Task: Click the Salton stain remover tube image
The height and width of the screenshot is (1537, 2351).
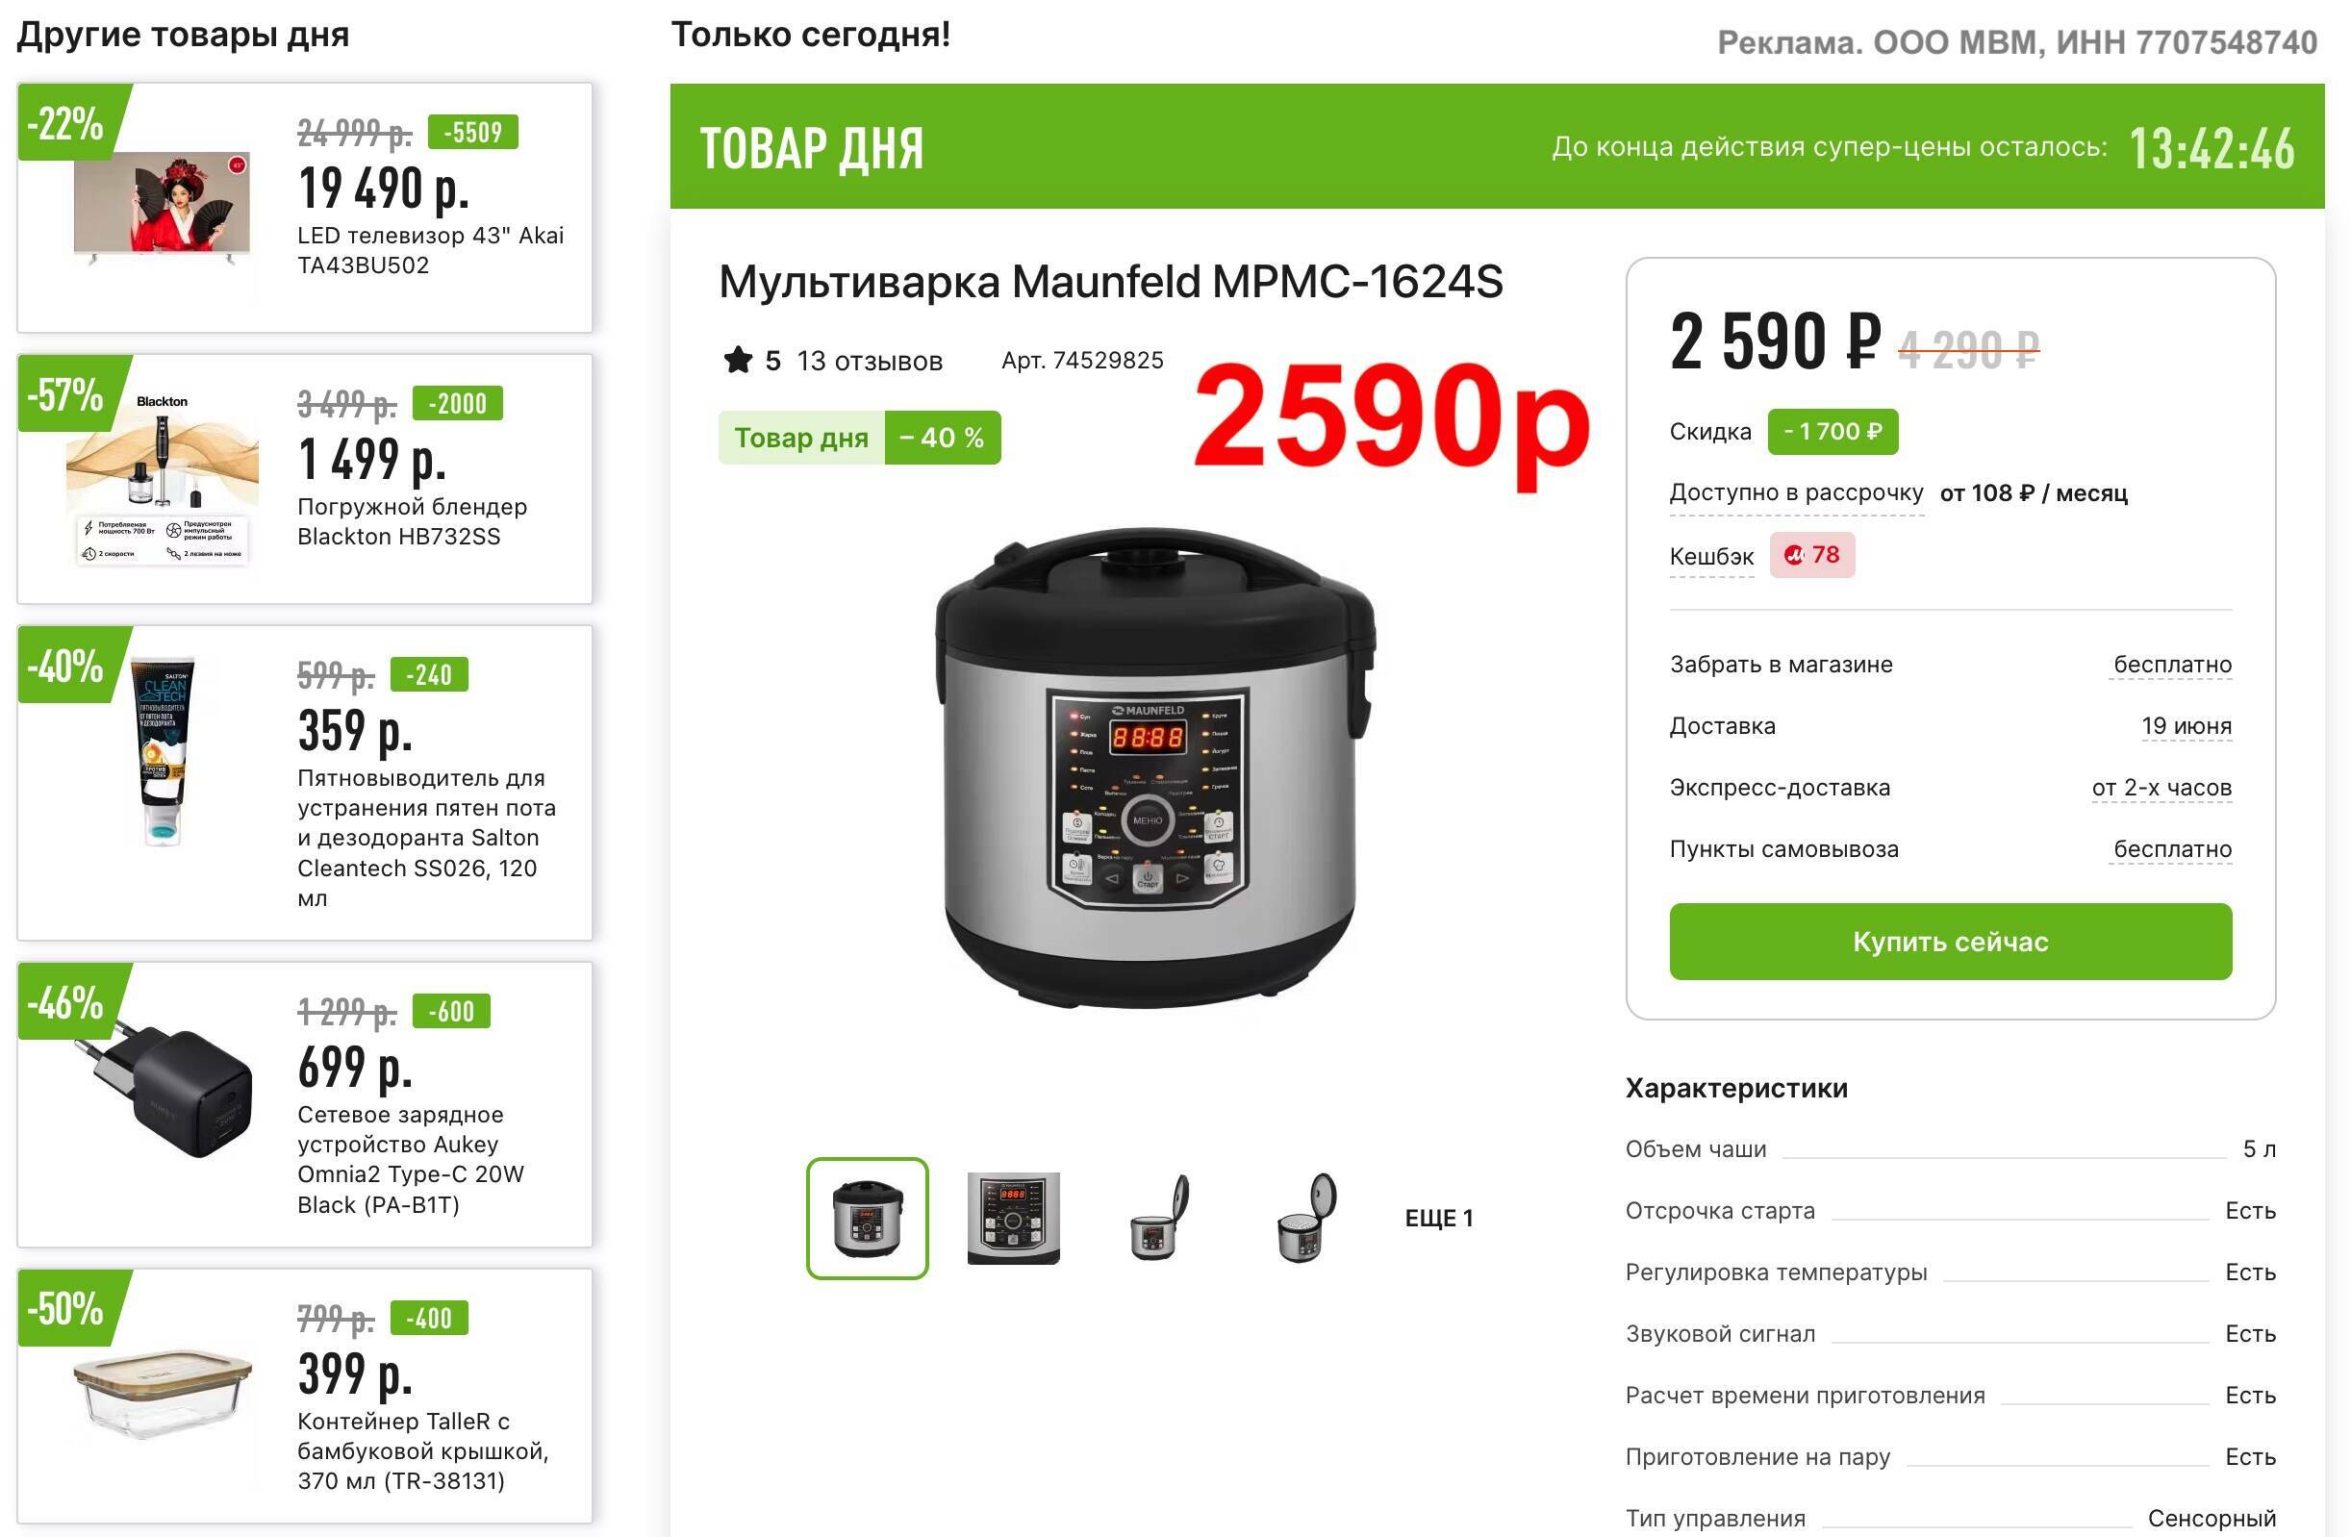Action: [x=163, y=751]
